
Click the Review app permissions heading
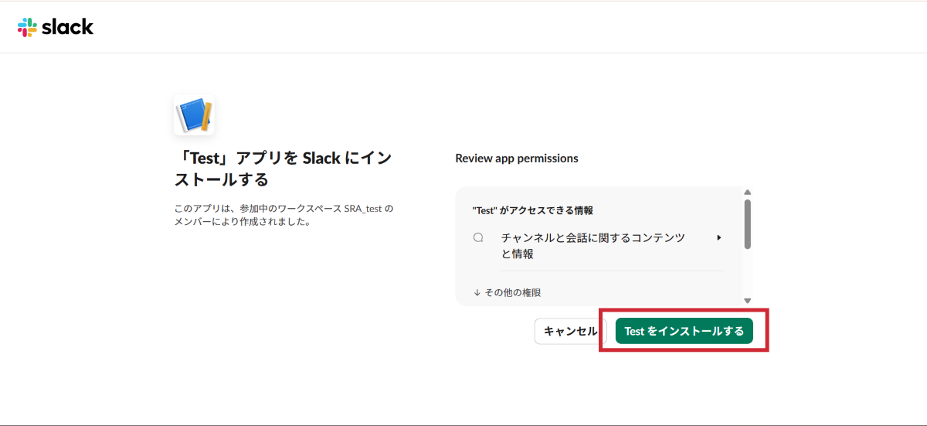pos(517,158)
